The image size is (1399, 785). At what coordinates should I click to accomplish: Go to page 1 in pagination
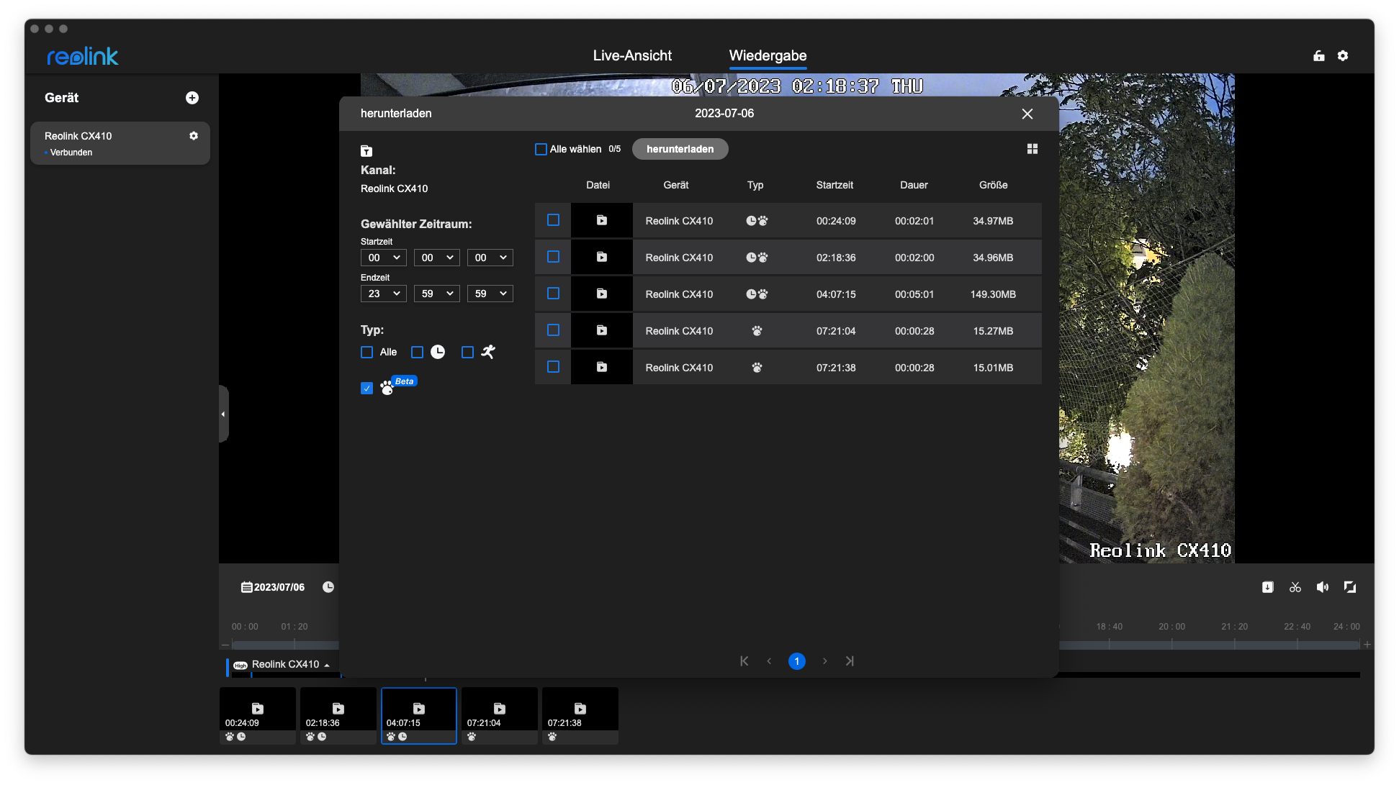point(796,661)
